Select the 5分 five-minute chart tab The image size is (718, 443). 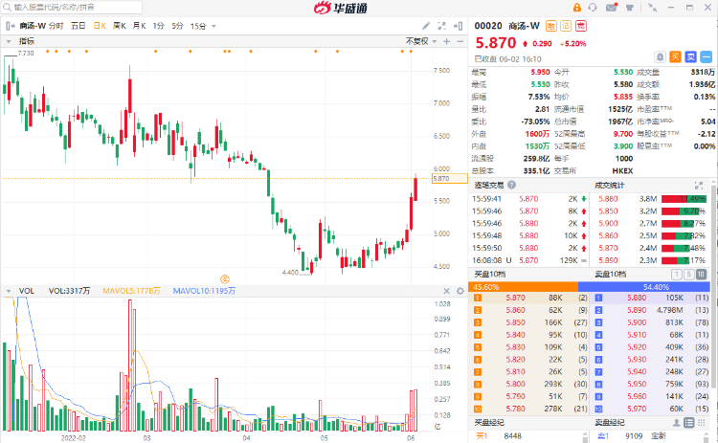pyautogui.click(x=178, y=26)
